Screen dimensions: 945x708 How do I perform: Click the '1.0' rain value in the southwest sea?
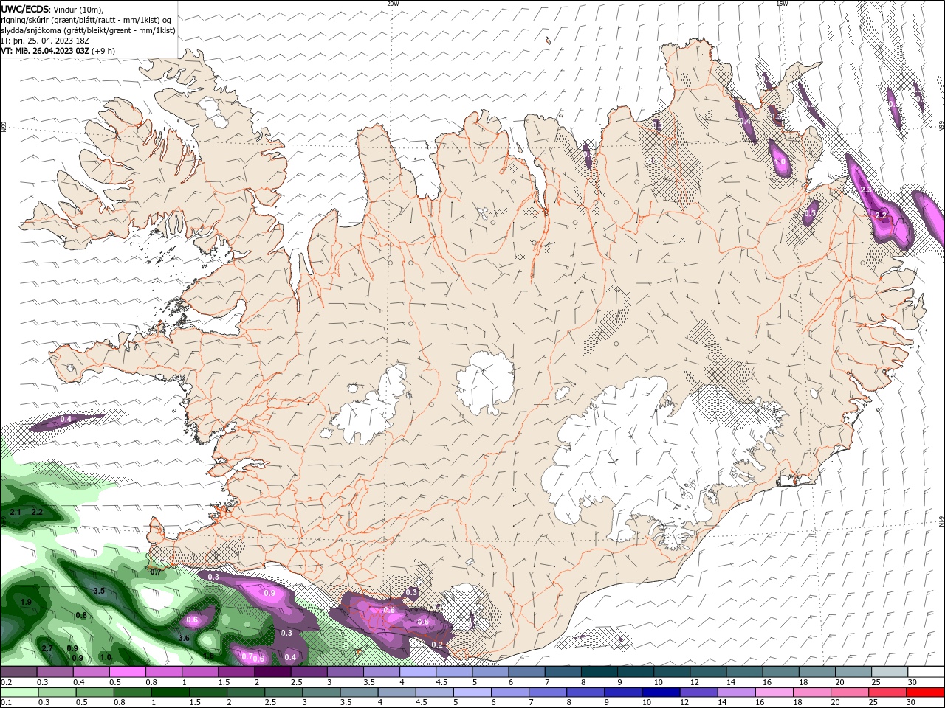tap(106, 657)
